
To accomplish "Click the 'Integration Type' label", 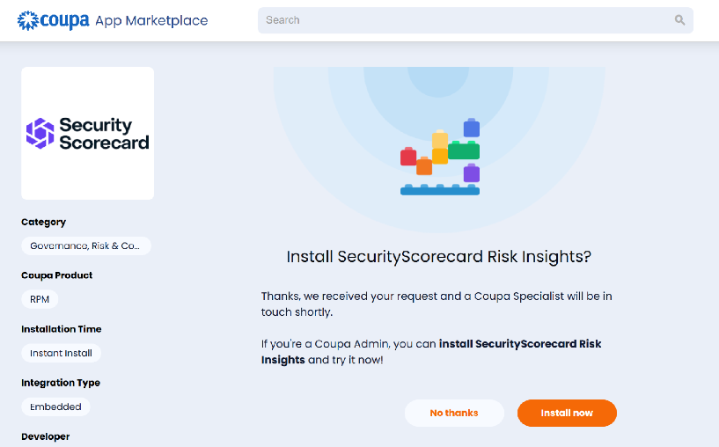I will pyautogui.click(x=61, y=383).
